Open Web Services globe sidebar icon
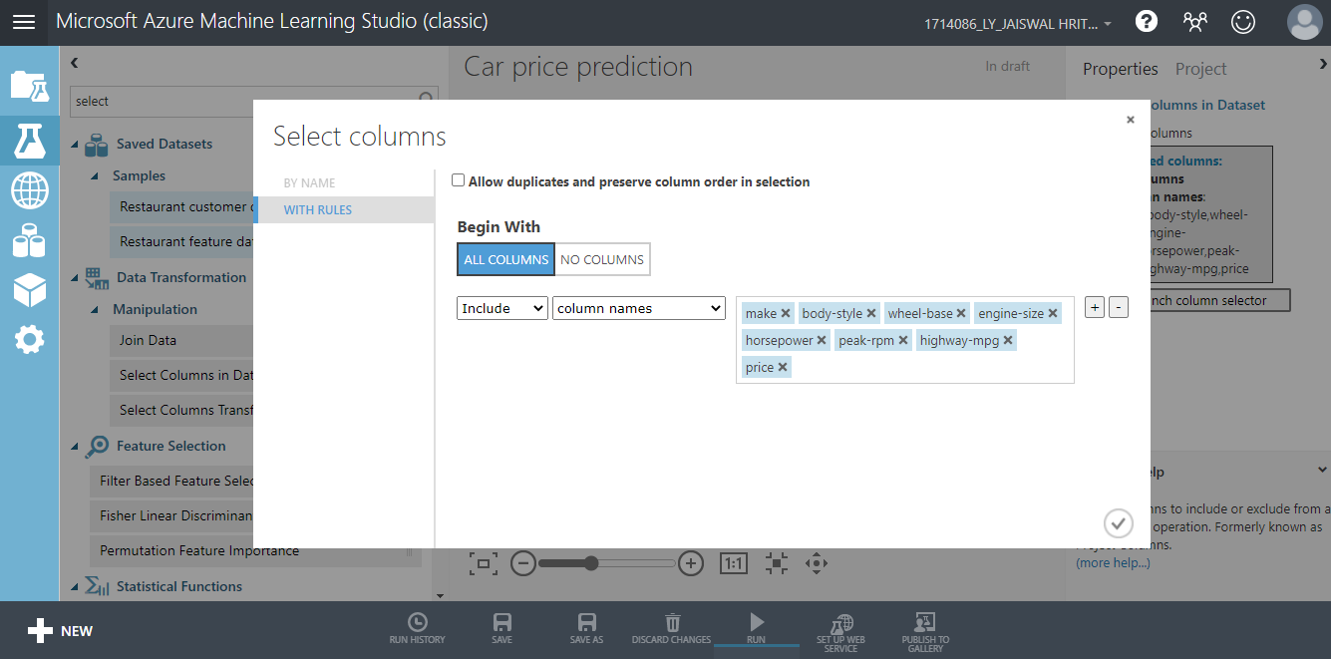This screenshot has width=1331, height=659. click(x=29, y=189)
